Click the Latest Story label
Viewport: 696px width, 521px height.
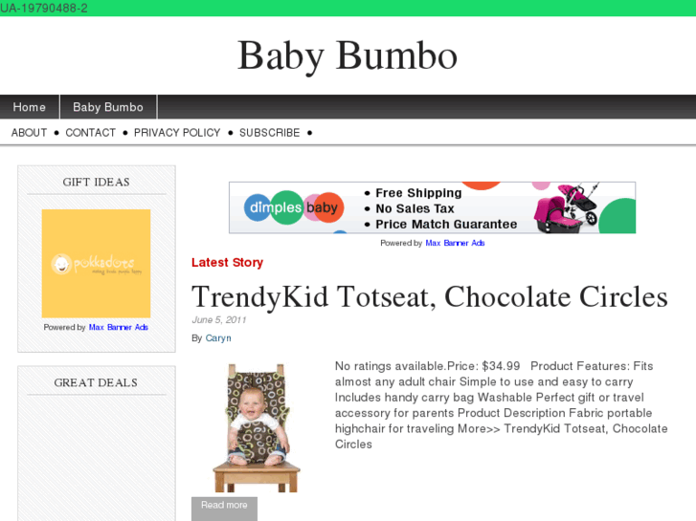coord(227,263)
